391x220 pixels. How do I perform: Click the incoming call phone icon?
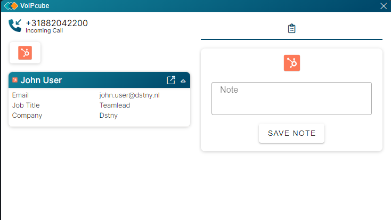pyautogui.click(x=15, y=26)
